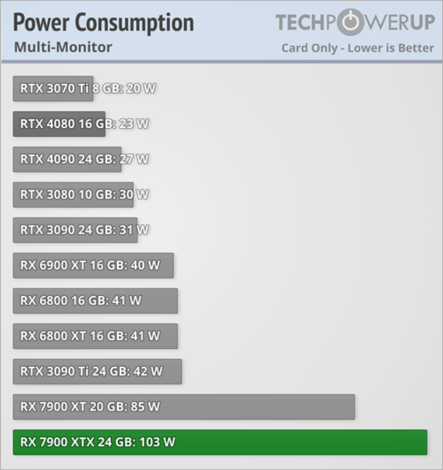Select the RX 6800 16 GB bar

click(95, 300)
